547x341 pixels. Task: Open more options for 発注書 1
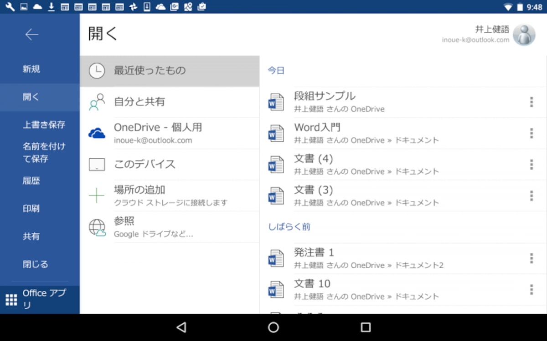532,258
